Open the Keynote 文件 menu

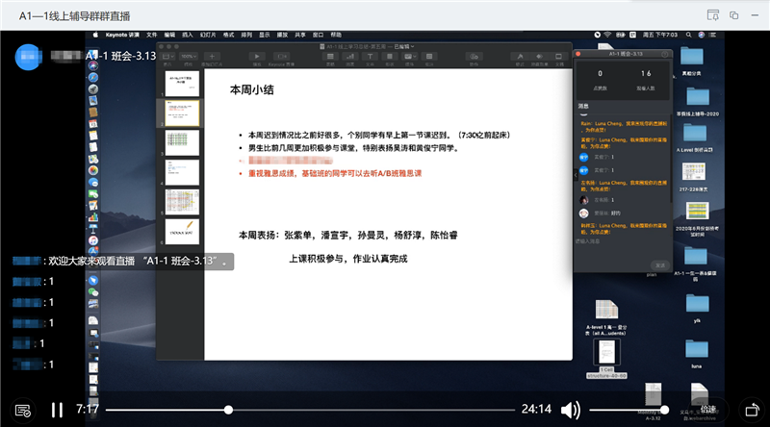pos(152,35)
